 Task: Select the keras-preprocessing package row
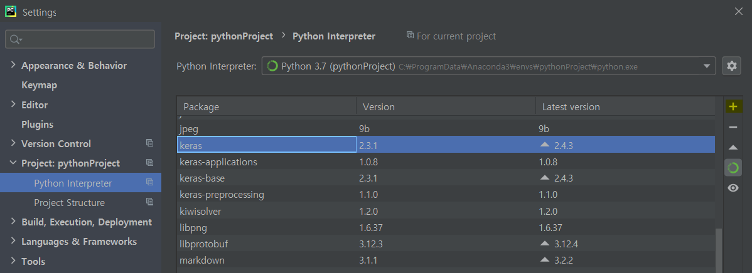click(x=446, y=195)
